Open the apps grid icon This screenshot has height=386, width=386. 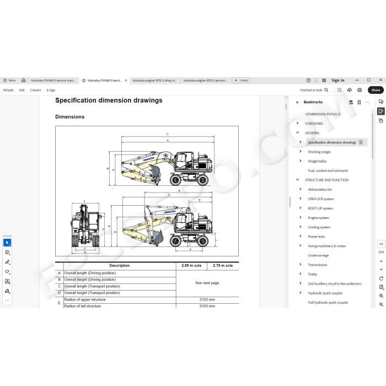324,81
